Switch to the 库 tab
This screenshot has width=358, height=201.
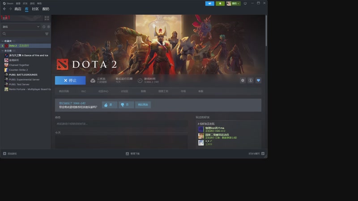[x=26, y=9]
